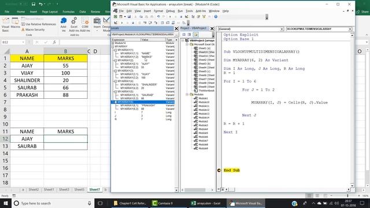
Task: Collapse MYARRAY(5) node in Locals
Action: pos(116,91)
